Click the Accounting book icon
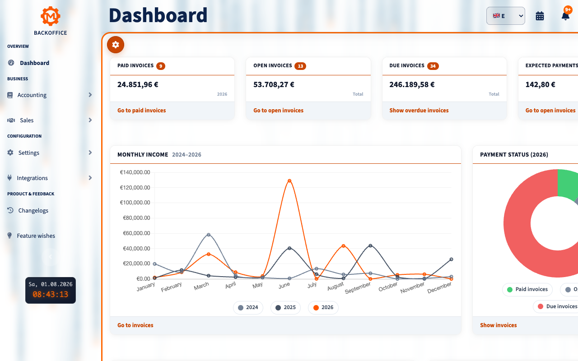578x361 pixels. point(10,95)
